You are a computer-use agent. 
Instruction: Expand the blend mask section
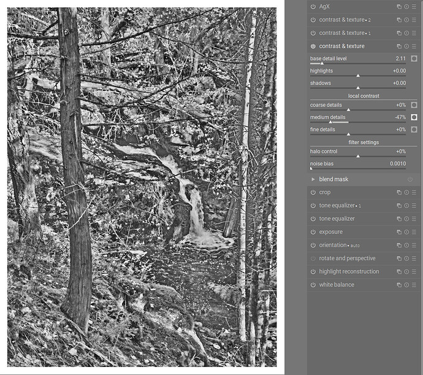click(313, 179)
